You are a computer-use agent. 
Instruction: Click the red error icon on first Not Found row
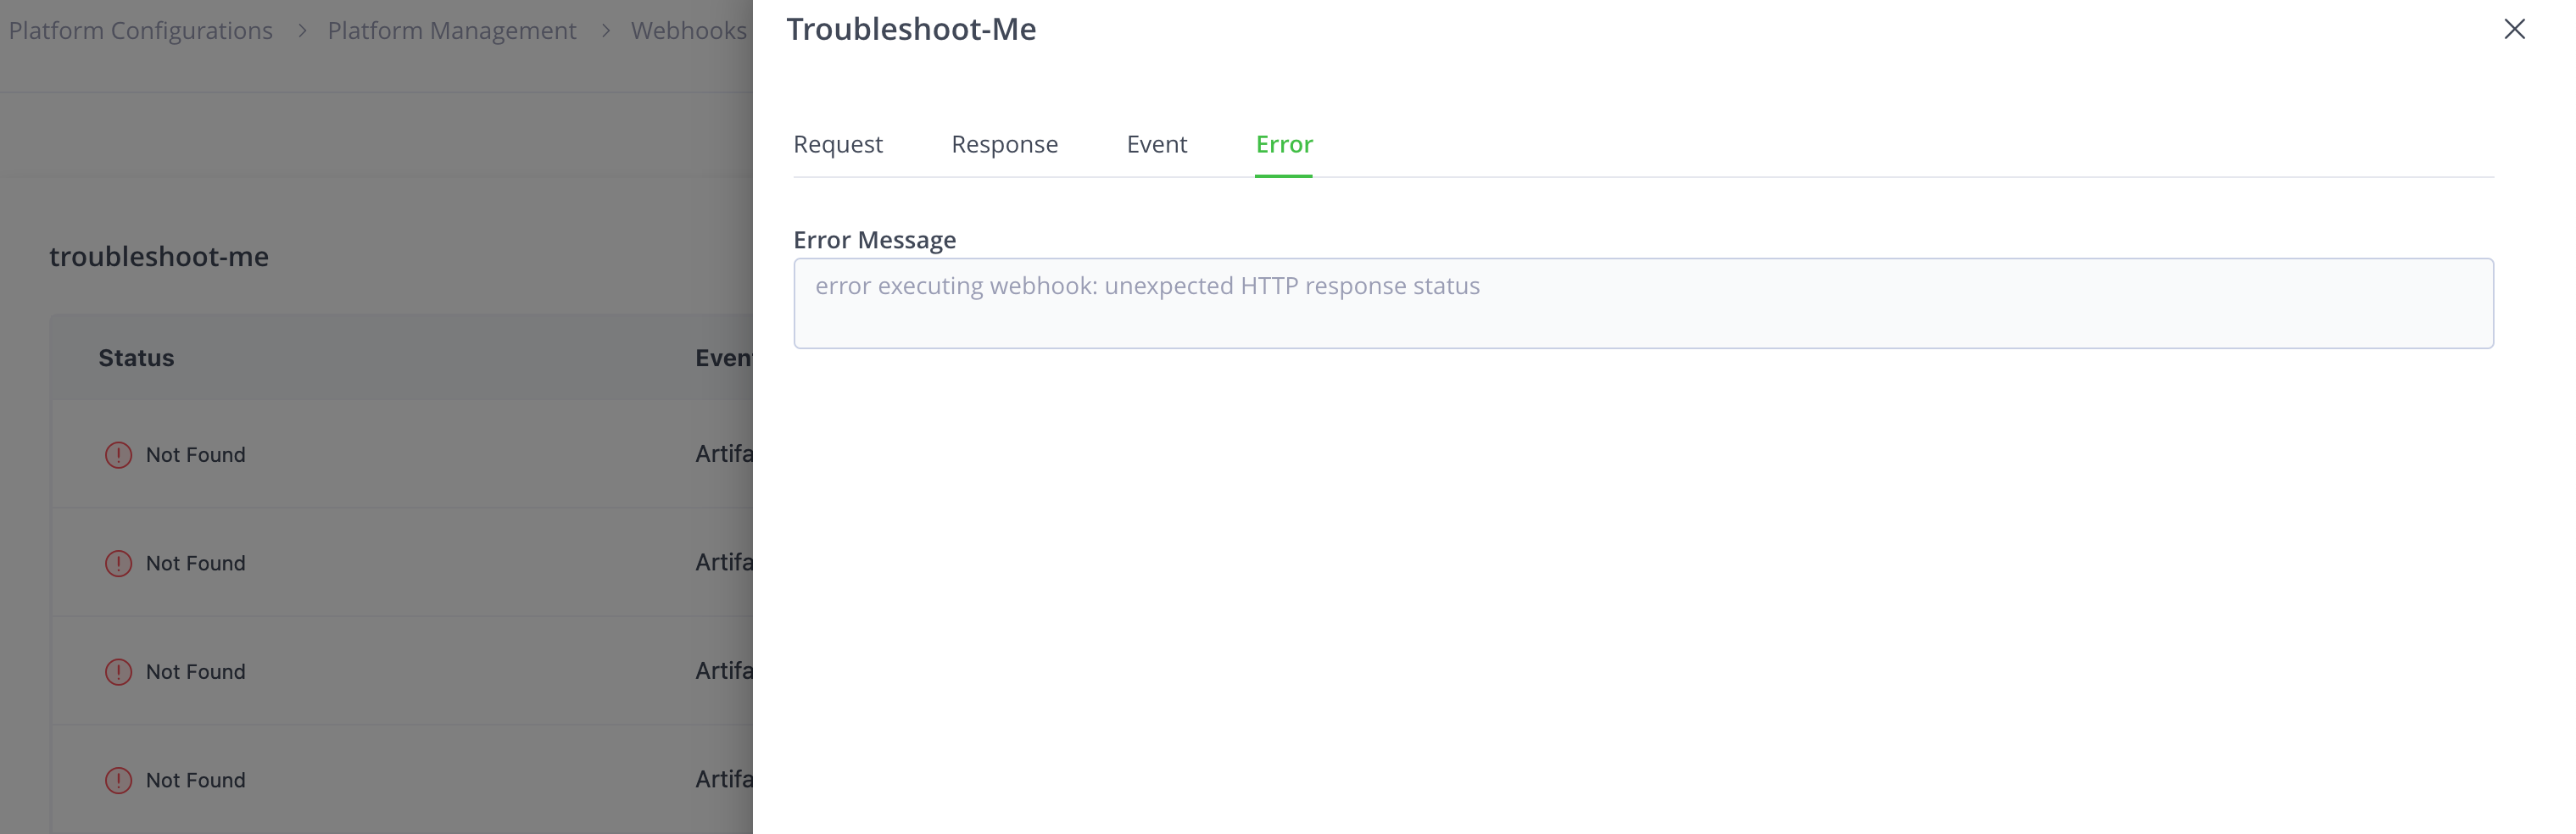pos(119,454)
